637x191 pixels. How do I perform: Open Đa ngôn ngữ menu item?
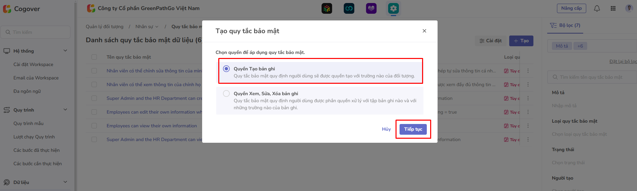point(27,91)
